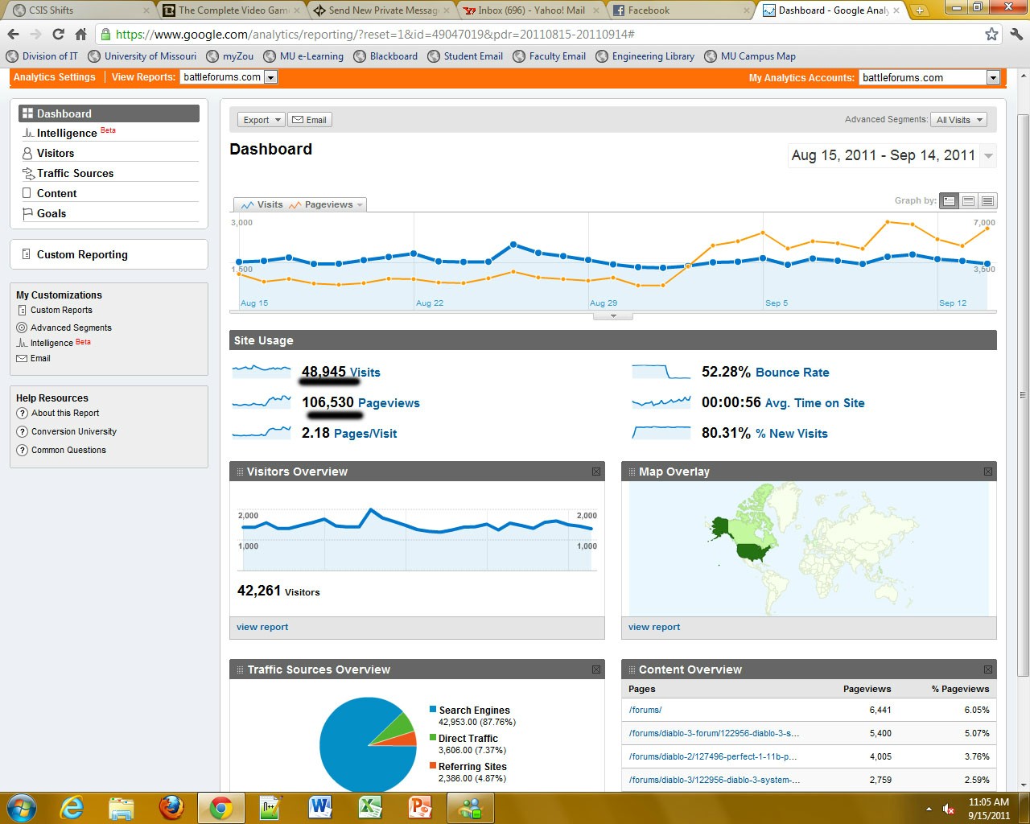
Task: Select Dashboard in the left navigation
Action: (x=109, y=113)
